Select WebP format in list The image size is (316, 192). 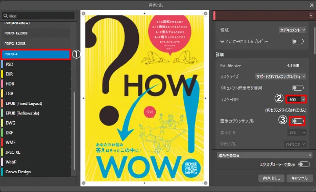pyautogui.click(x=35, y=162)
